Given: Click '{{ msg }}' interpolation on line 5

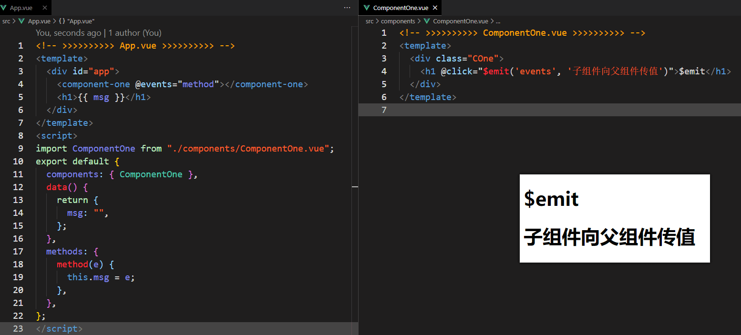Looking at the screenshot, I should (x=102, y=97).
